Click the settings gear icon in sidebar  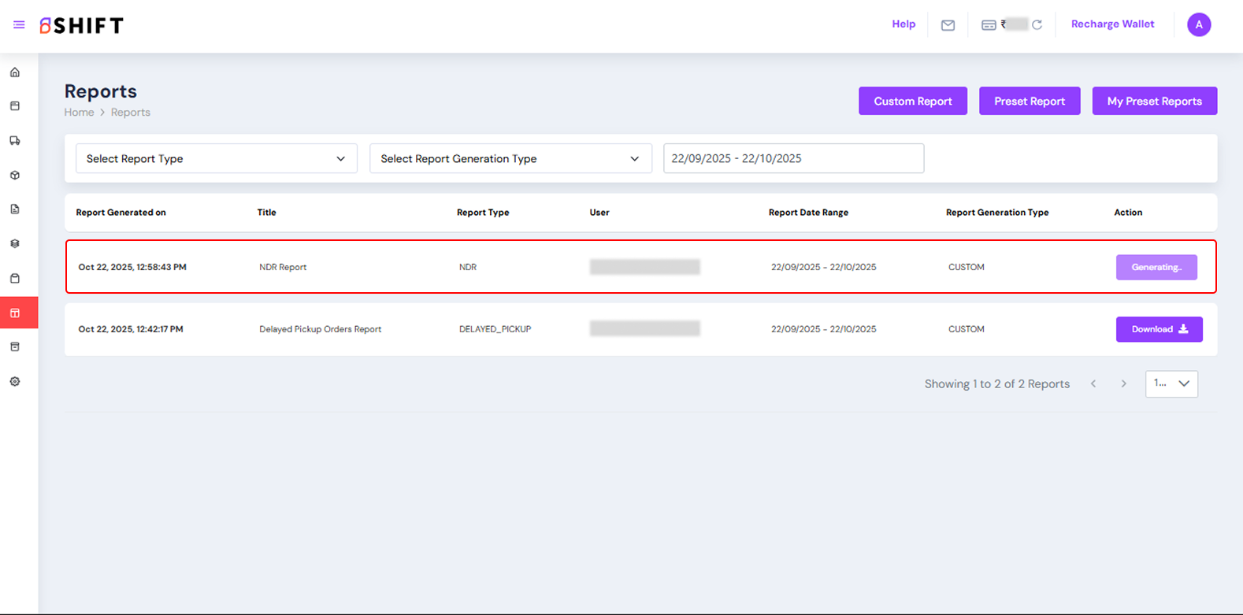(x=15, y=382)
